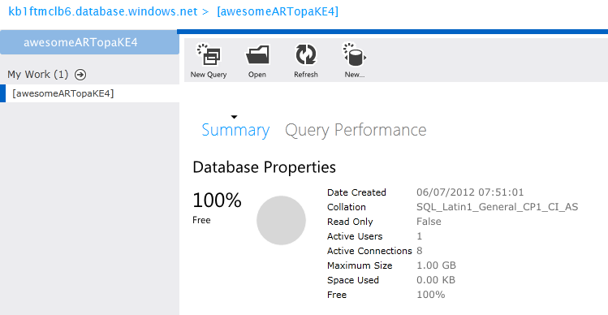Click the Active Users label

coord(355,236)
